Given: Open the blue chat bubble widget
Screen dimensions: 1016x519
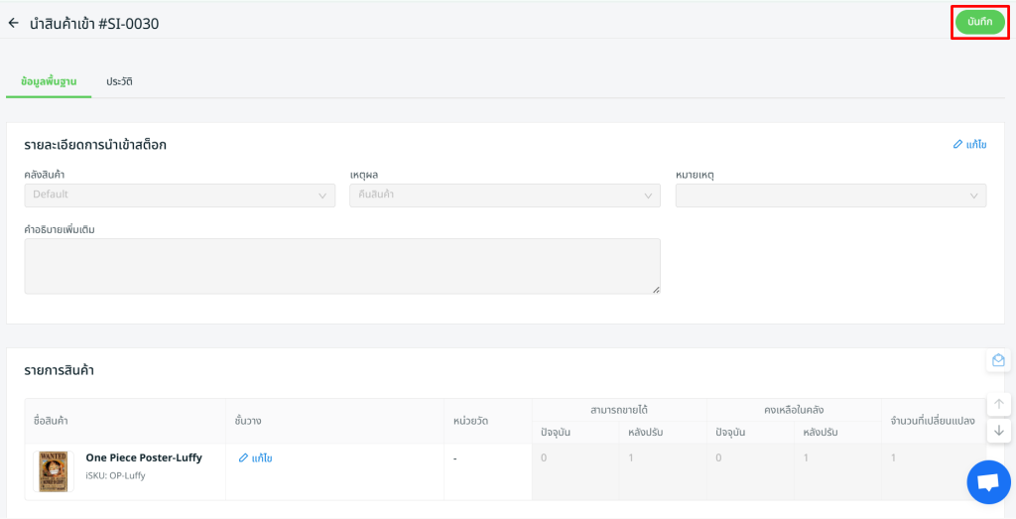Looking at the screenshot, I should click(x=988, y=482).
